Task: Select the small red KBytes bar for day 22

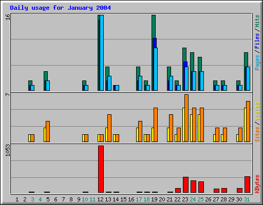Action: pos(178,191)
